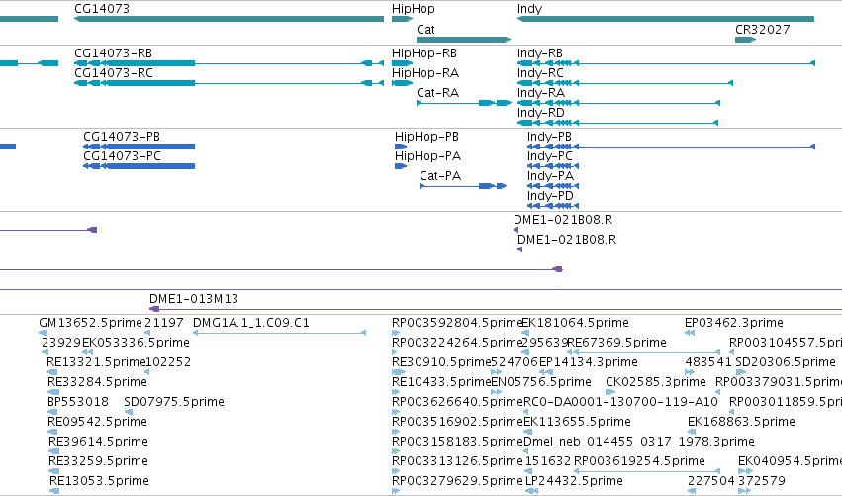Open the DMG1A.1_1.C09.C1 feature
This screenshot has height=496, width=842.
279,333
